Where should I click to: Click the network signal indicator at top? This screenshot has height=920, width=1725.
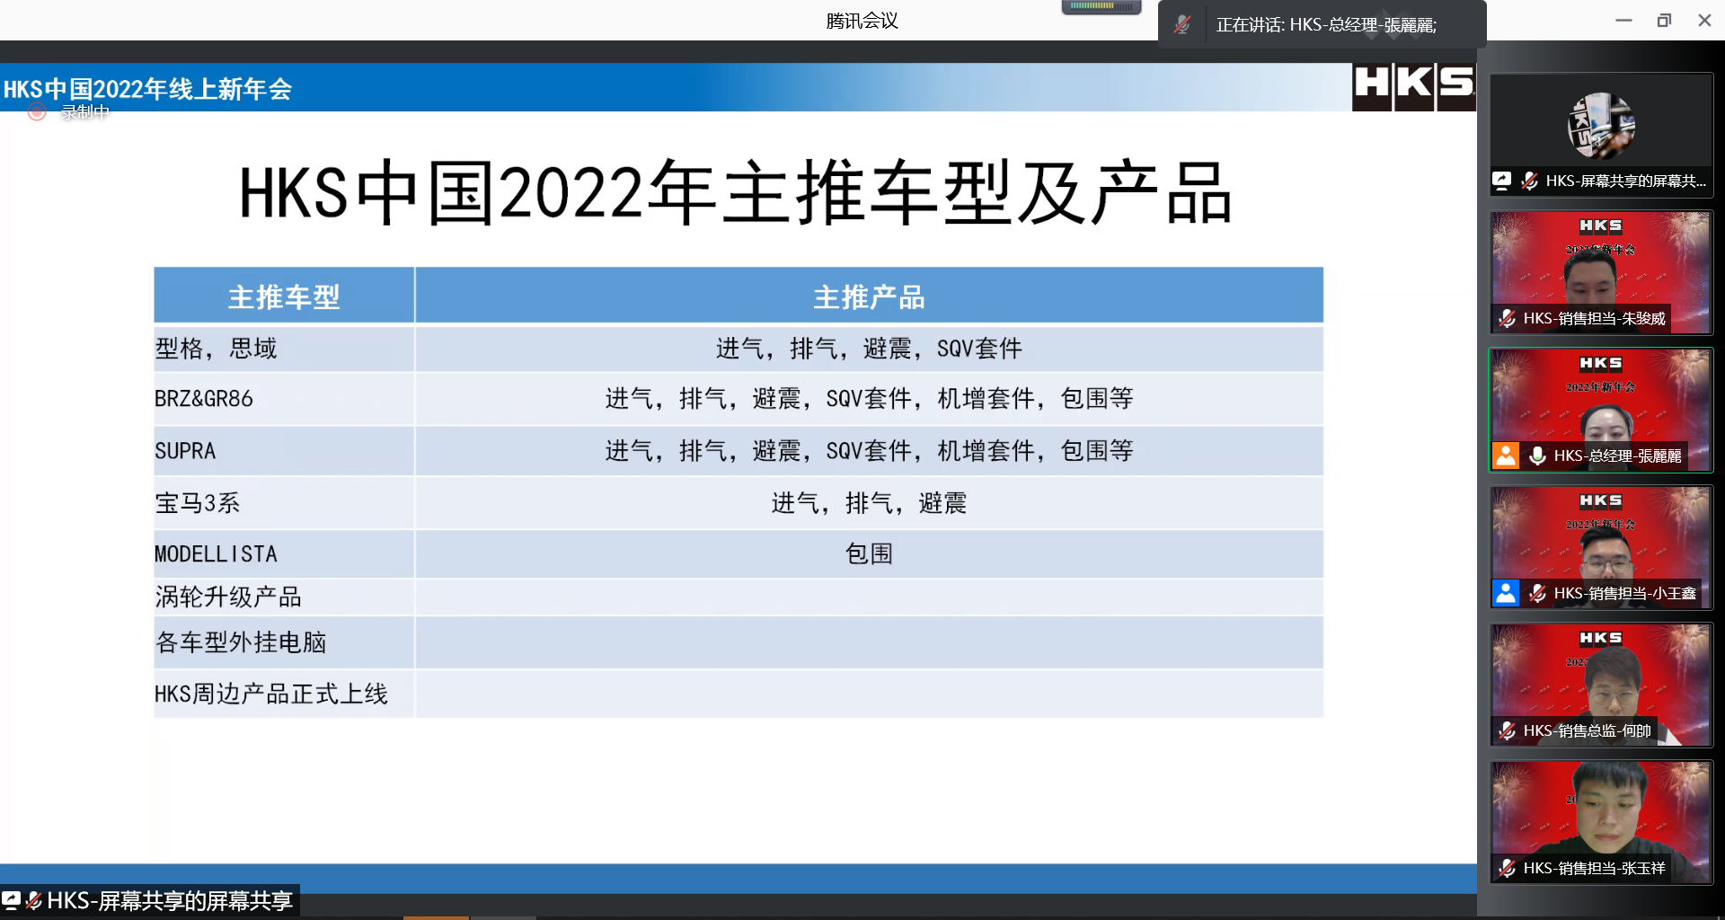point(1101,7)
